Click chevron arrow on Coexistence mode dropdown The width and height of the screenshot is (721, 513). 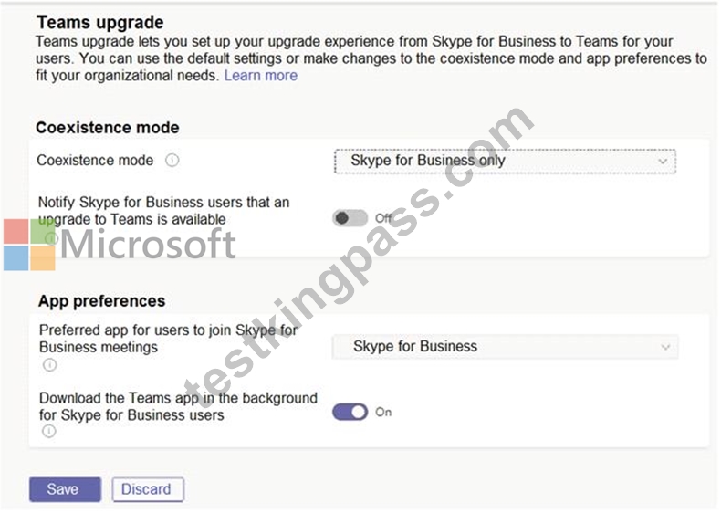coord(663,161)
